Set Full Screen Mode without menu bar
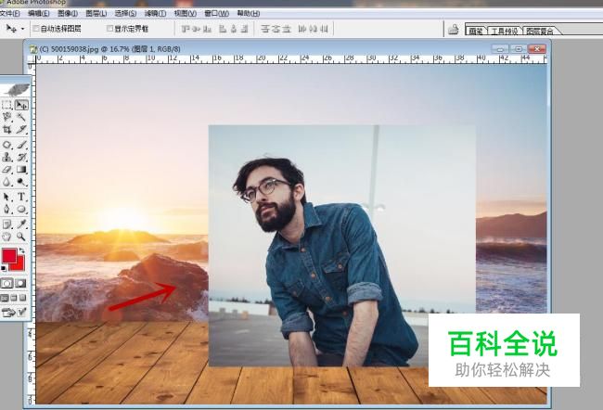The image size is (603, 410). point(23,298)
